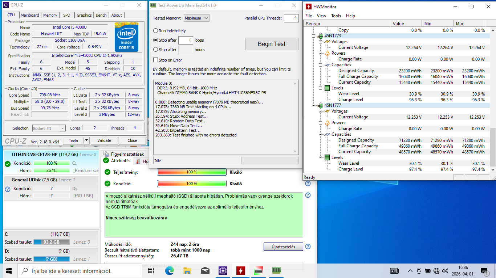
Task: Click the Value column header in HWMonitor
Action: [x=406, y=24]
